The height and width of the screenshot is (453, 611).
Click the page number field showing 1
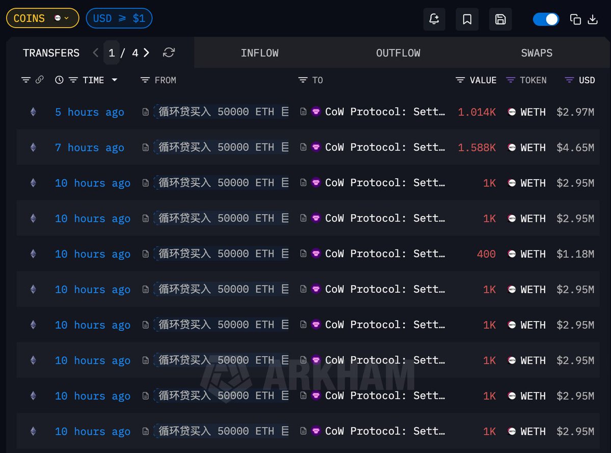[x=112, y=53]
